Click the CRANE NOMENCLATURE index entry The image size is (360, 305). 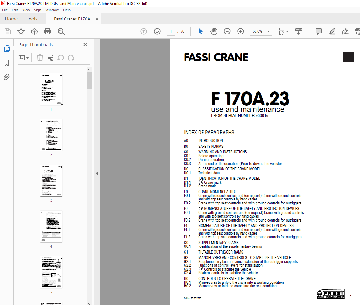click(217, 192)
